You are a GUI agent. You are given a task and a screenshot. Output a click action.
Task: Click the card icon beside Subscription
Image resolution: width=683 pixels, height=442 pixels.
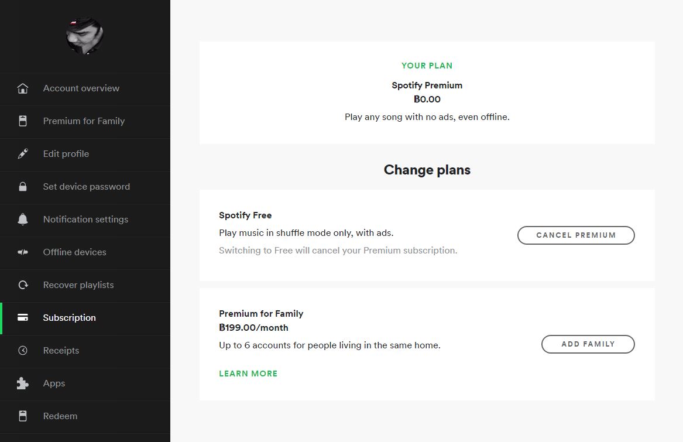22,318
